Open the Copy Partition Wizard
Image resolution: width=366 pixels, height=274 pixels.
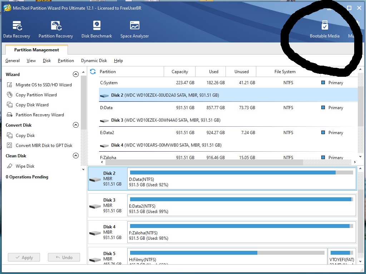point(36,95)
